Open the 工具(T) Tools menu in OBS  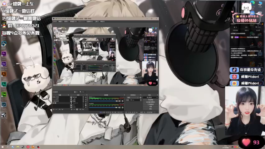(x=97, y=22)
